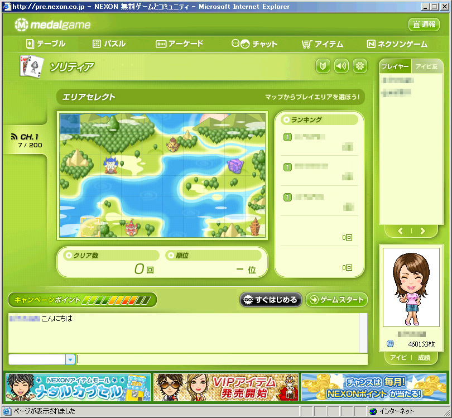This screenshot has width=452, height=418.
Task: Go to previous player list page
Action: [x=401, y=231]
